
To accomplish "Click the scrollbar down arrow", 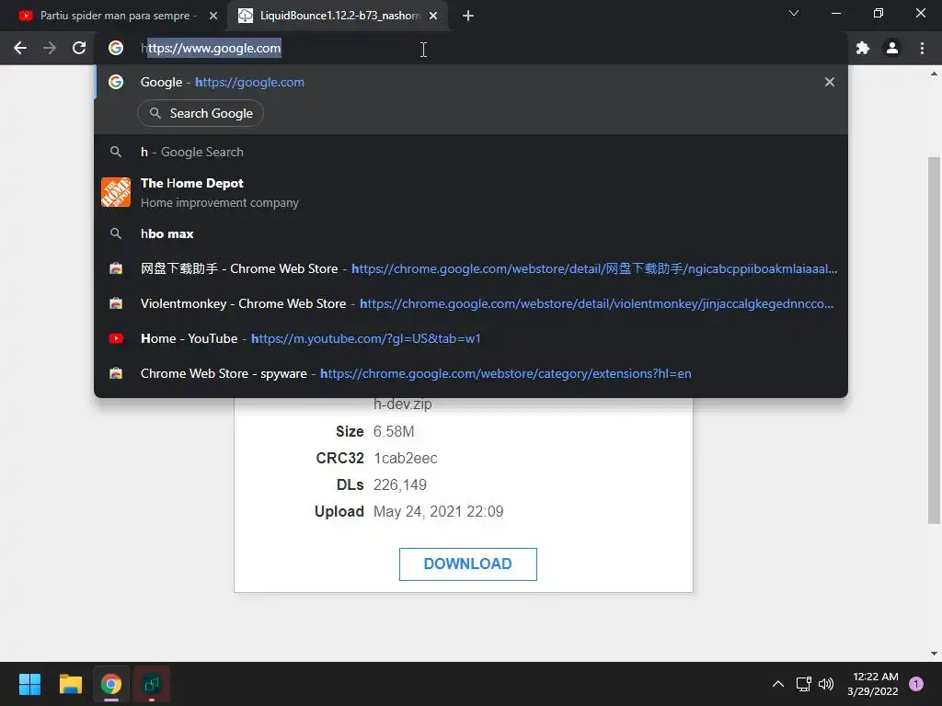I will 934,654.
